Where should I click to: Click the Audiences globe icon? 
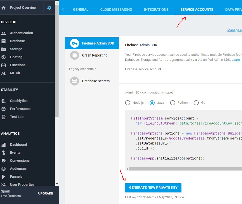(4, 169)
